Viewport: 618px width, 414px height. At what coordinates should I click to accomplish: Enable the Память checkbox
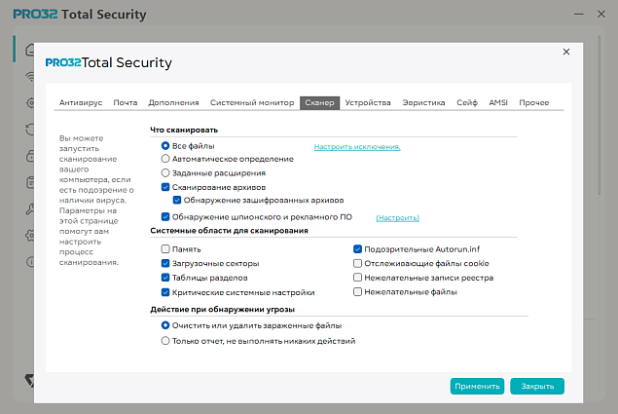pyautogui.click(x=165, y=249)
